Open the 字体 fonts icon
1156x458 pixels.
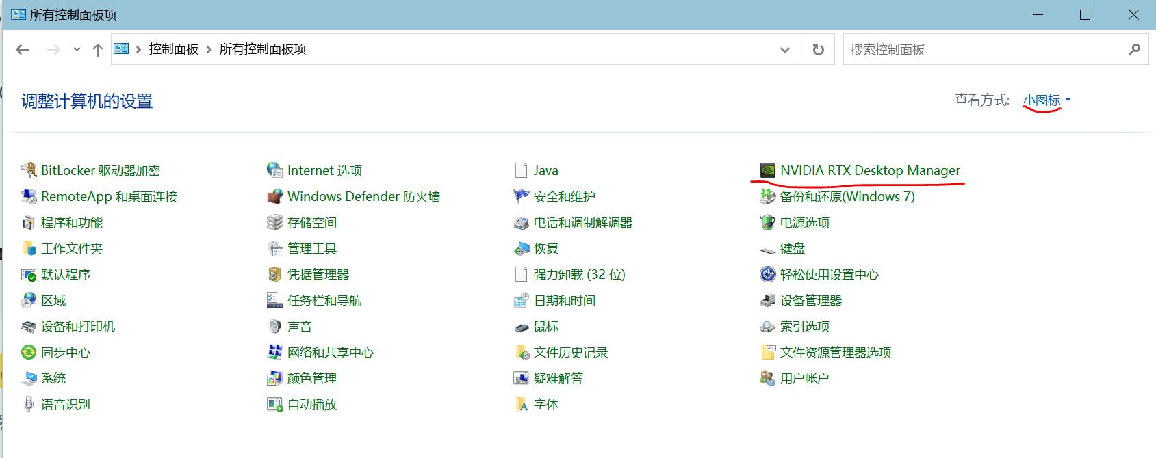(x=522, y=404)
